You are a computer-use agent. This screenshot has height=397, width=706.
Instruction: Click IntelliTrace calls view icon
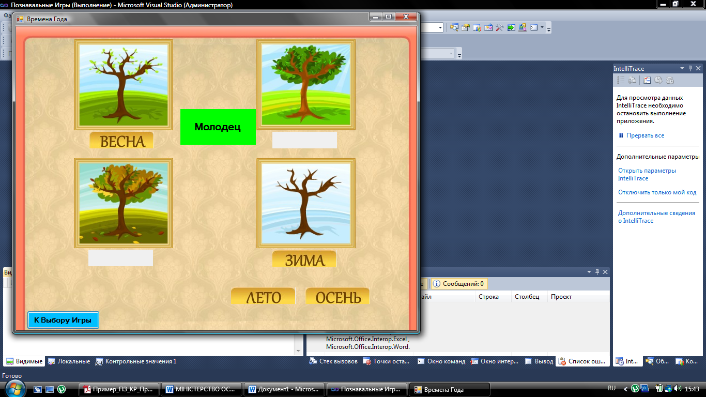click(632, 80)
